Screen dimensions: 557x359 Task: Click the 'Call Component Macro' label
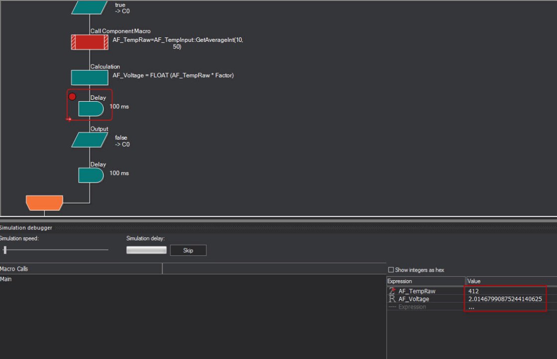tap(121, 31)
